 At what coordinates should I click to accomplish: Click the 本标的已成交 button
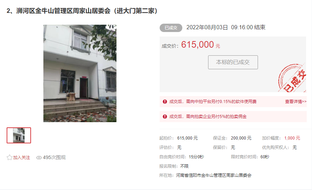233,62
